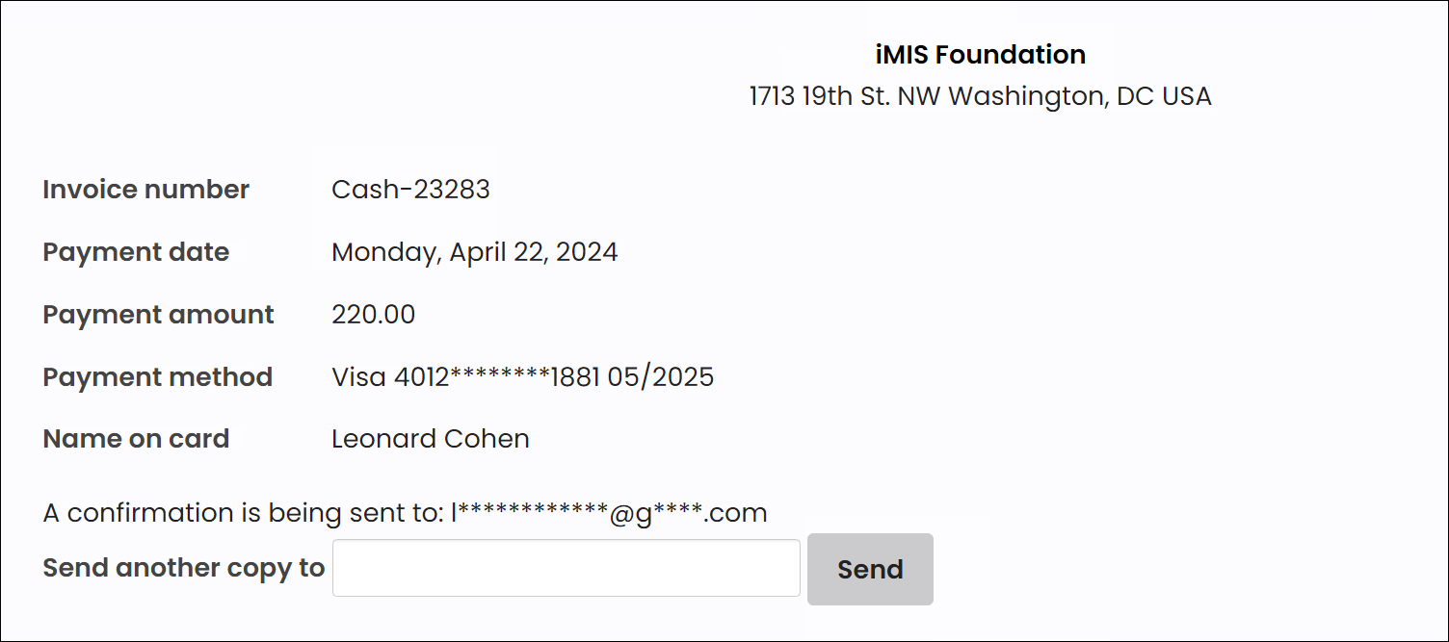Click the payment amount 220.00
1449x642 pixels.
373,314
